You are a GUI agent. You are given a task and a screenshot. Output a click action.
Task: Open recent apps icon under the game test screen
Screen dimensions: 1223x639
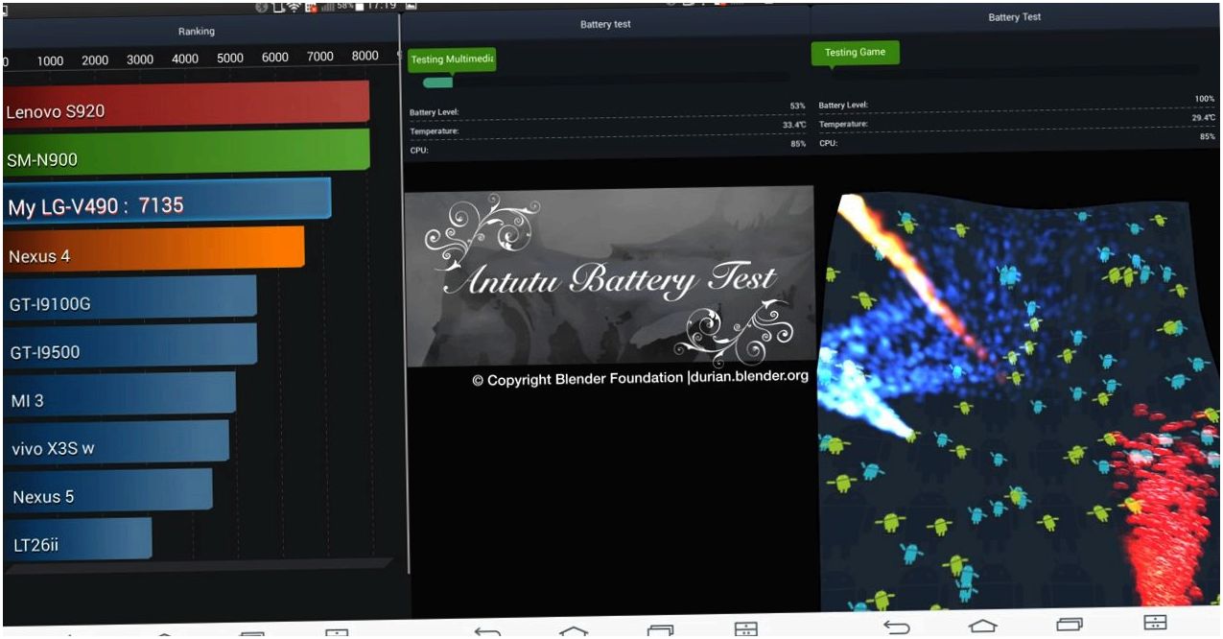pyautogui.click(x=1070, y=625)
